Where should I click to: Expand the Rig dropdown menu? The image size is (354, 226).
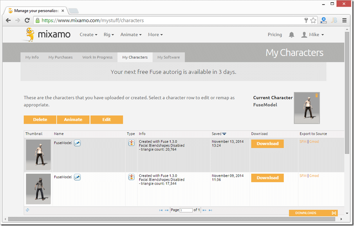coord(109,35)
